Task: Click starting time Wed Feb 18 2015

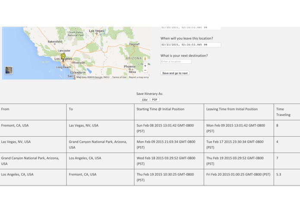Action: click(166, 161)
